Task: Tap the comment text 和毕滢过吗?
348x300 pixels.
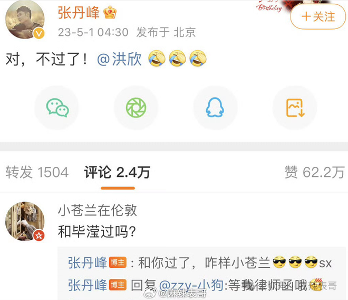Action: [x=97, y=231]
